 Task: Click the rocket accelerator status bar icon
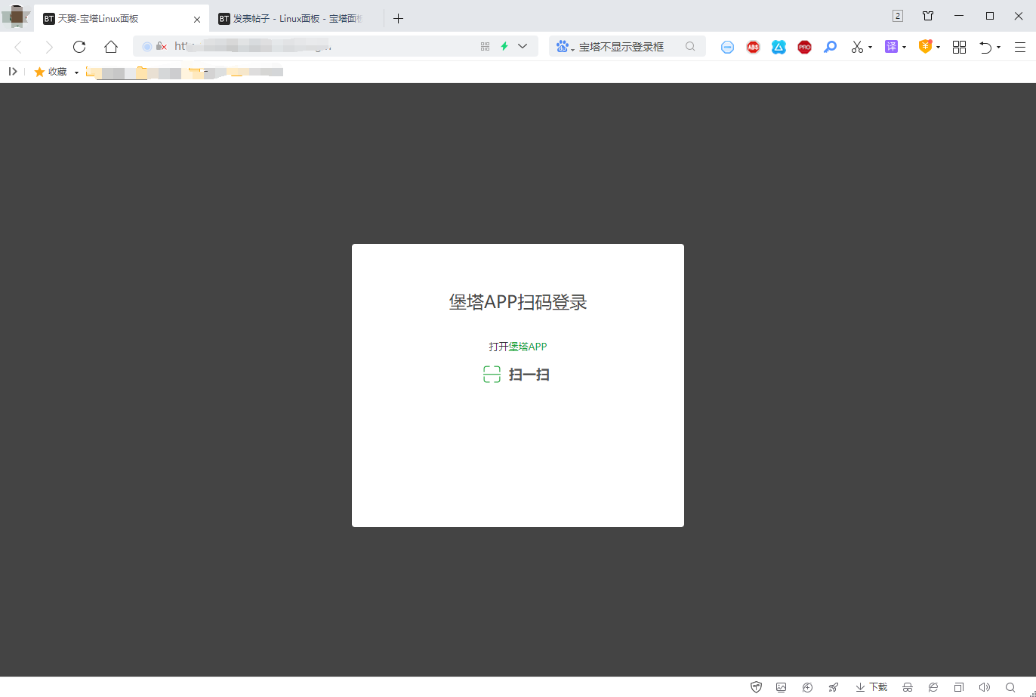coord(833,687)
